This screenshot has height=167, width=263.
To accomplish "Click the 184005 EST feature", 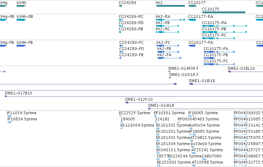I will 121,123.
